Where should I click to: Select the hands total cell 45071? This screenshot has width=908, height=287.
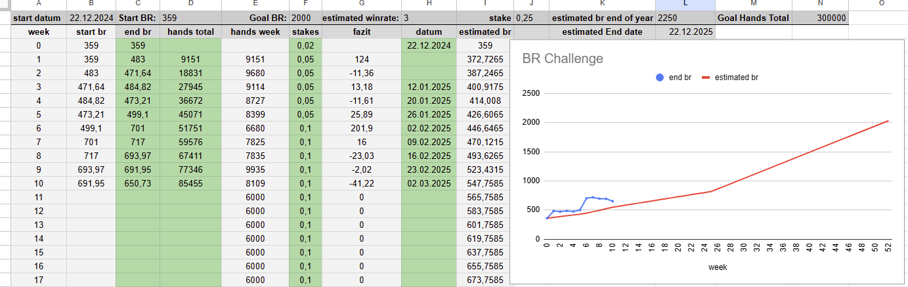190,114
